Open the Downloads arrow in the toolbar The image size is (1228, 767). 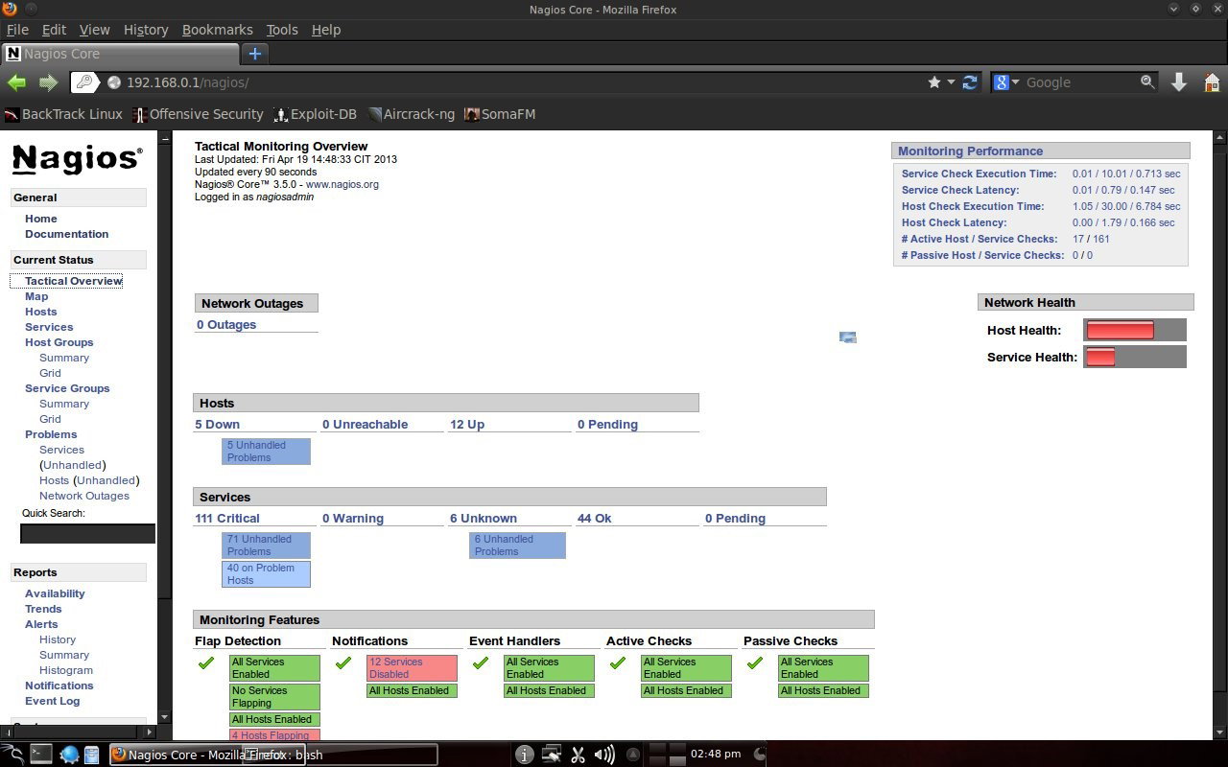tap(1179, 82)
